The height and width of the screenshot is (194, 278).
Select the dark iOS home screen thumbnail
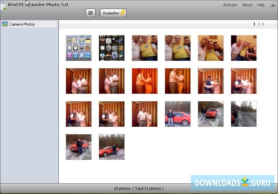[112, 48]
